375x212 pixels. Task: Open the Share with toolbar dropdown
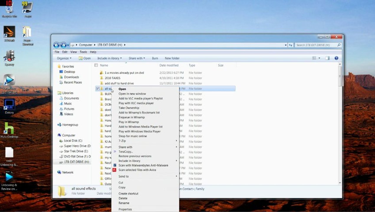136,58
